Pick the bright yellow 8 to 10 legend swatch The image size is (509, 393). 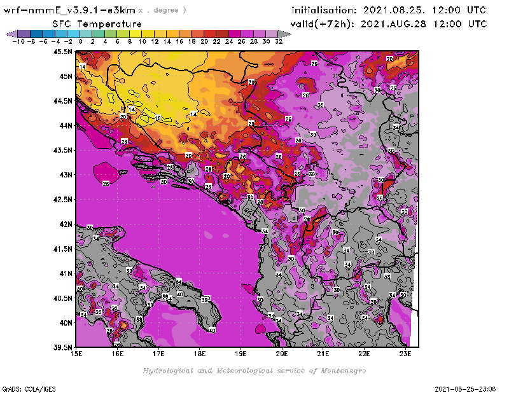(x=136, y=34)
